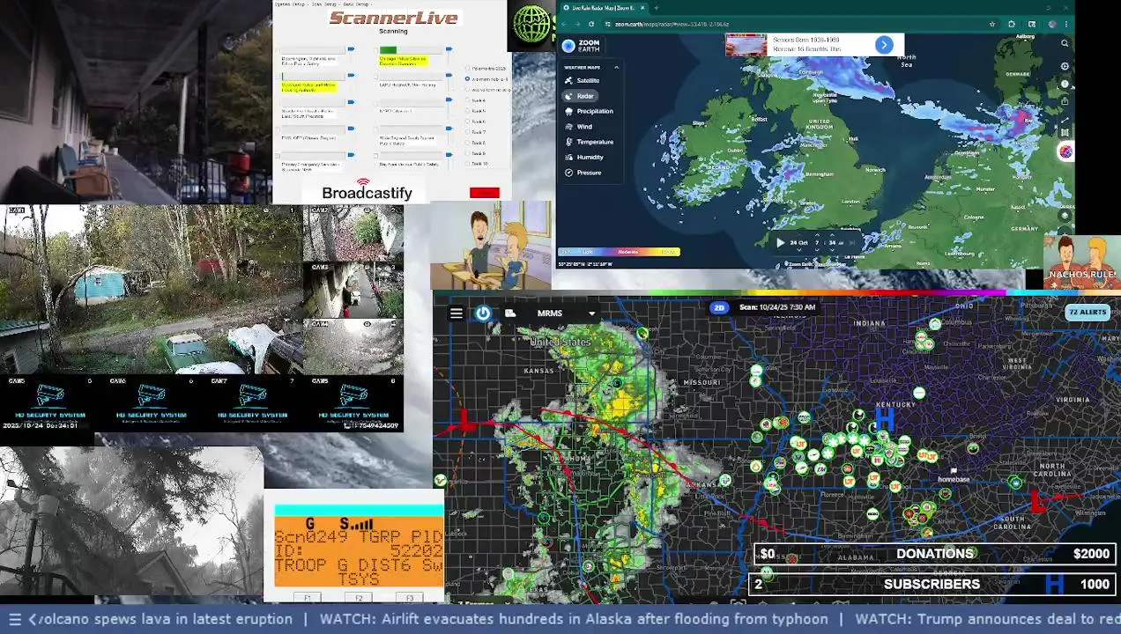This screenshot has height=634, width=1121.
Task: Click the red button in ScannerLive
Action: tap(485, 193)
